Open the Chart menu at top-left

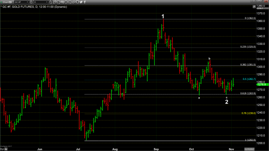click(x=5, y=2)
